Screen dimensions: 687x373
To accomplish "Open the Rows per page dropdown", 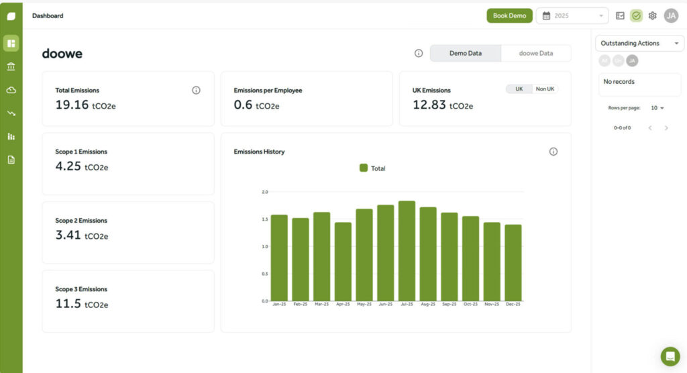I will (657, 108).
